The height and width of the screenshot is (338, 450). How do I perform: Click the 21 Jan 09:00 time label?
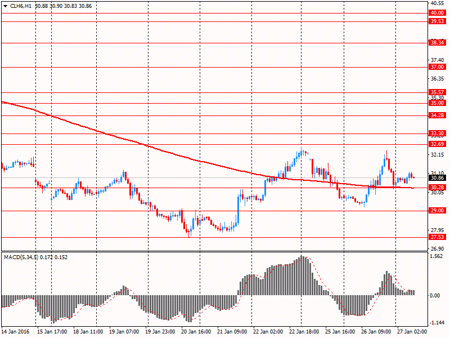click(232, 332)
